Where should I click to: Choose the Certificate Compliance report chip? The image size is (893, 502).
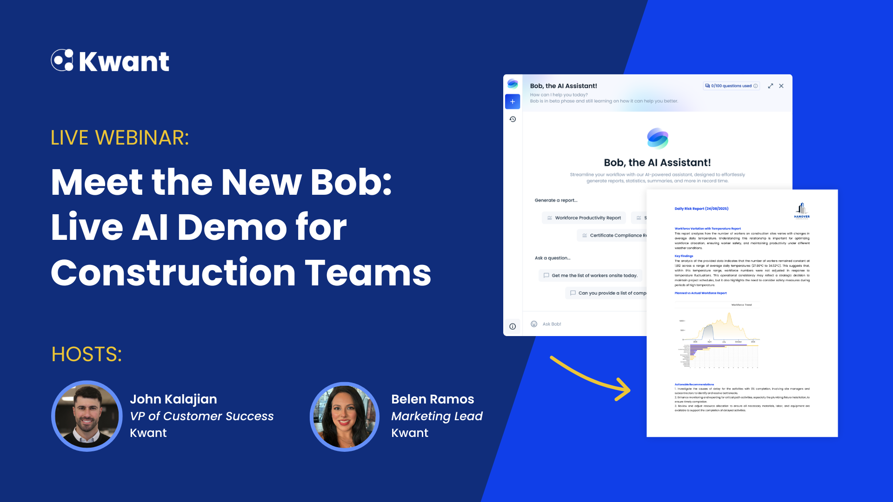(x=613, y=236)
